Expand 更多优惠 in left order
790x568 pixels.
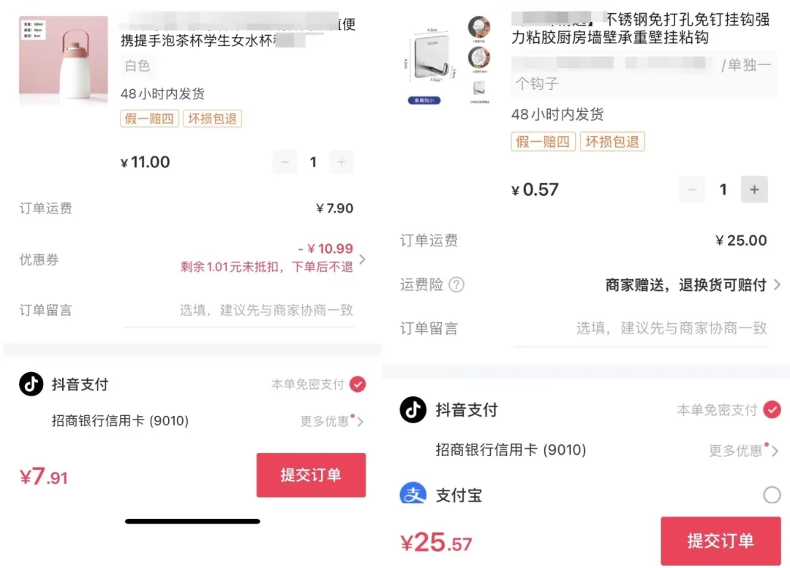point(332,421)
